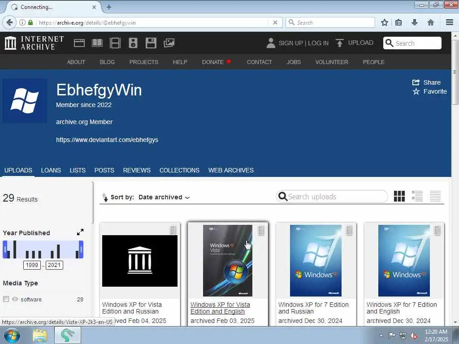Open the Software floppy disk icon

pos(151,43)
